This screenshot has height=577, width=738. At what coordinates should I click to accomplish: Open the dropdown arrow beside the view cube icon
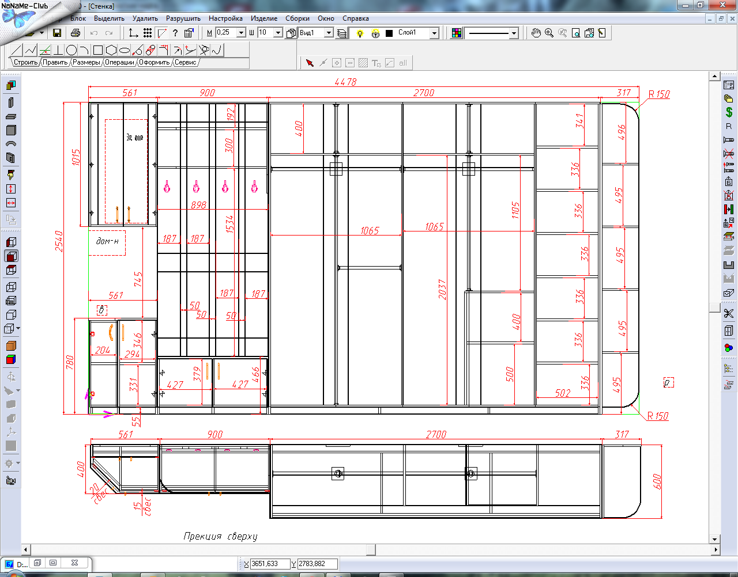coord(18,329)
